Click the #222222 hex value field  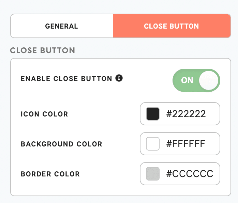(186, 114)
